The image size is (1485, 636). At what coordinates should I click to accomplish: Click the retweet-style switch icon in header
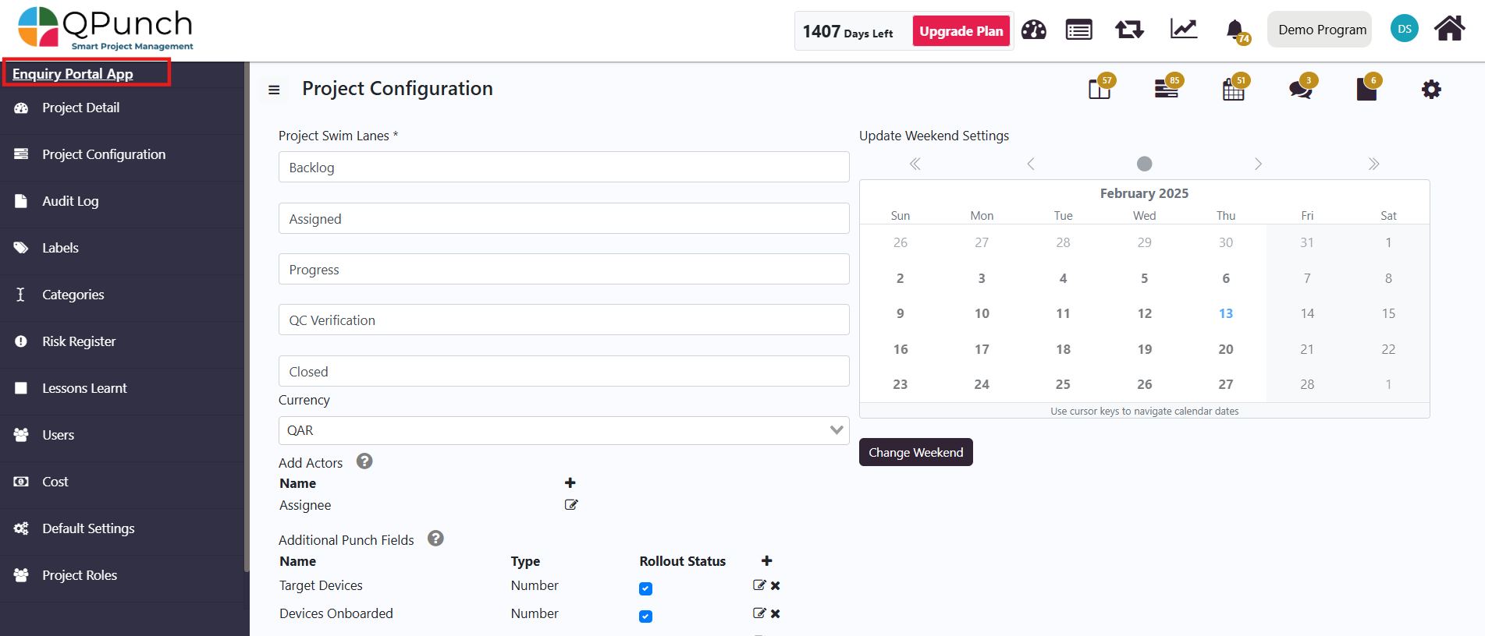pos(1129,30)
